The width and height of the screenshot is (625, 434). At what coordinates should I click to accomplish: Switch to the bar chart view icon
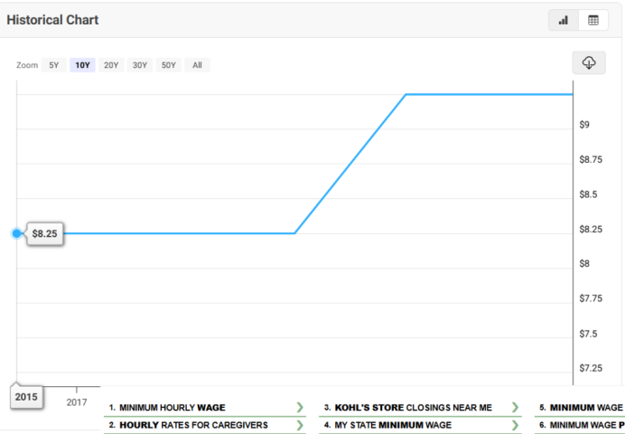(x=564, y=20)
